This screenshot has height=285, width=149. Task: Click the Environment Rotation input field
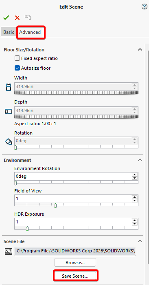coord(73,176)
